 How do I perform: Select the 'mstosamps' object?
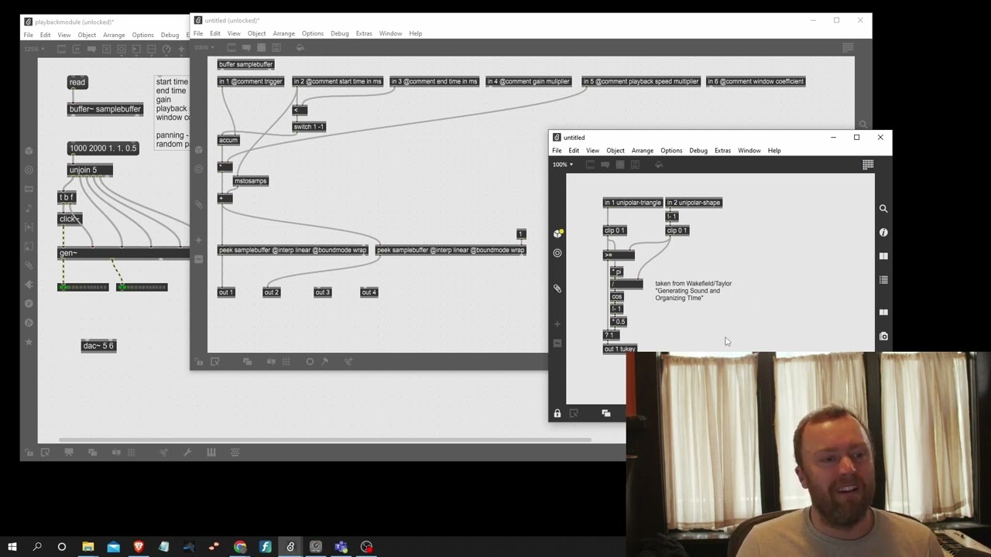coord(251,181)
